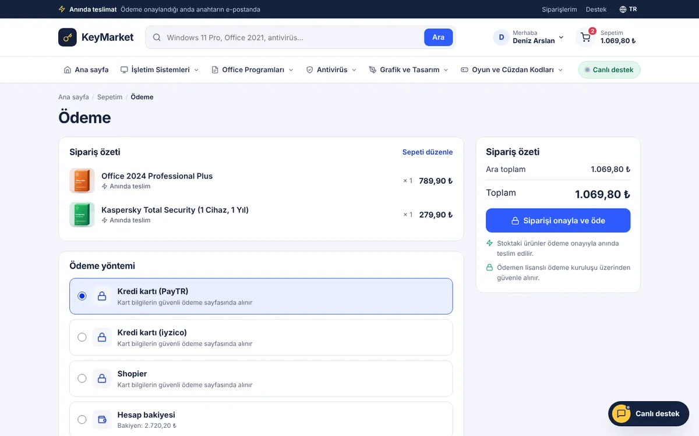Expand the Antivirüs category menu

coord(331,70)
